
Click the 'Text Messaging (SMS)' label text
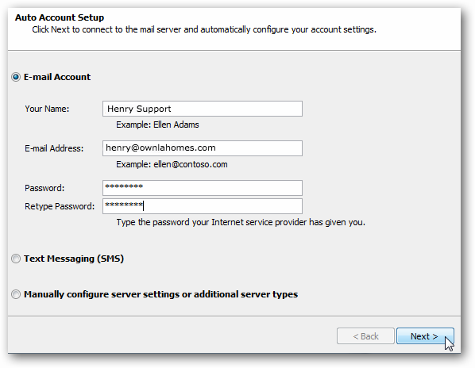tap(74, 259)
